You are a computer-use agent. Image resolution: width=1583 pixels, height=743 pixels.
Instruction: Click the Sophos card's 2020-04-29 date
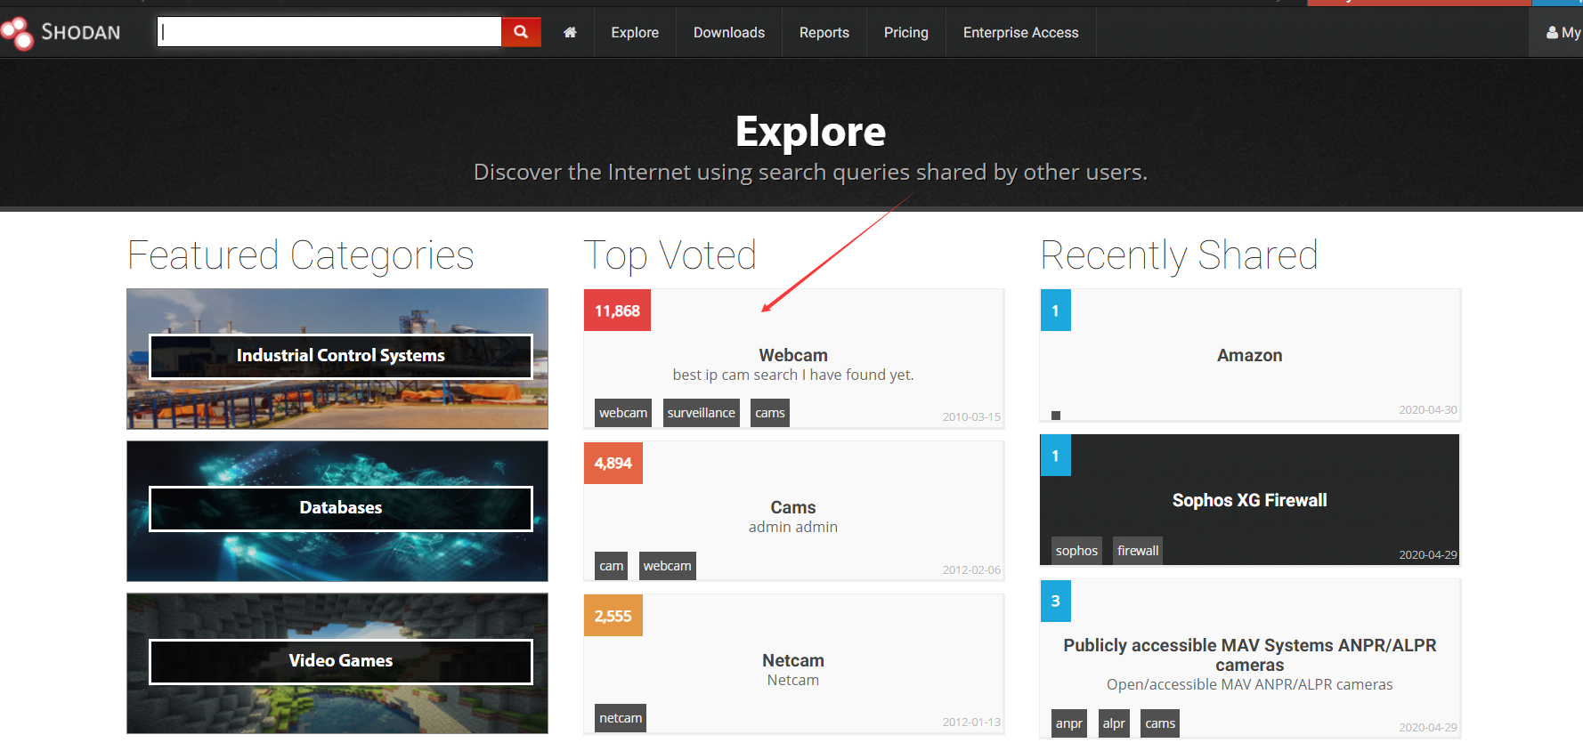[1428, 554]
